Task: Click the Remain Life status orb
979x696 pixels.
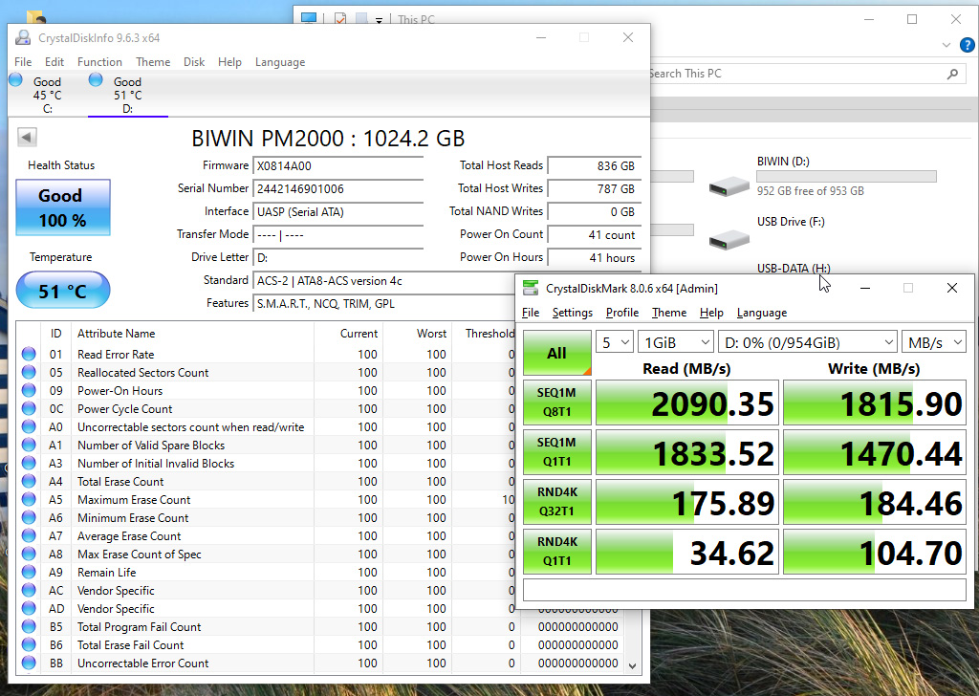Action: coord(30,573)
